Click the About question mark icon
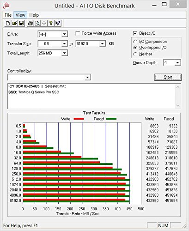 (51, 24)
